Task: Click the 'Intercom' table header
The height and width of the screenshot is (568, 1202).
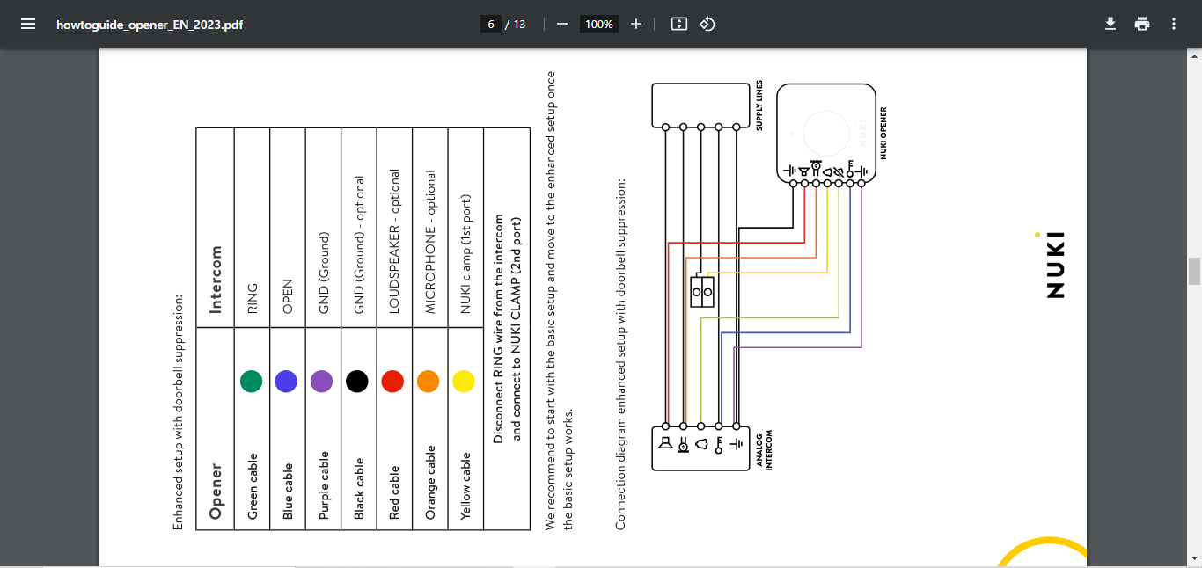Action: click(216, 280)
